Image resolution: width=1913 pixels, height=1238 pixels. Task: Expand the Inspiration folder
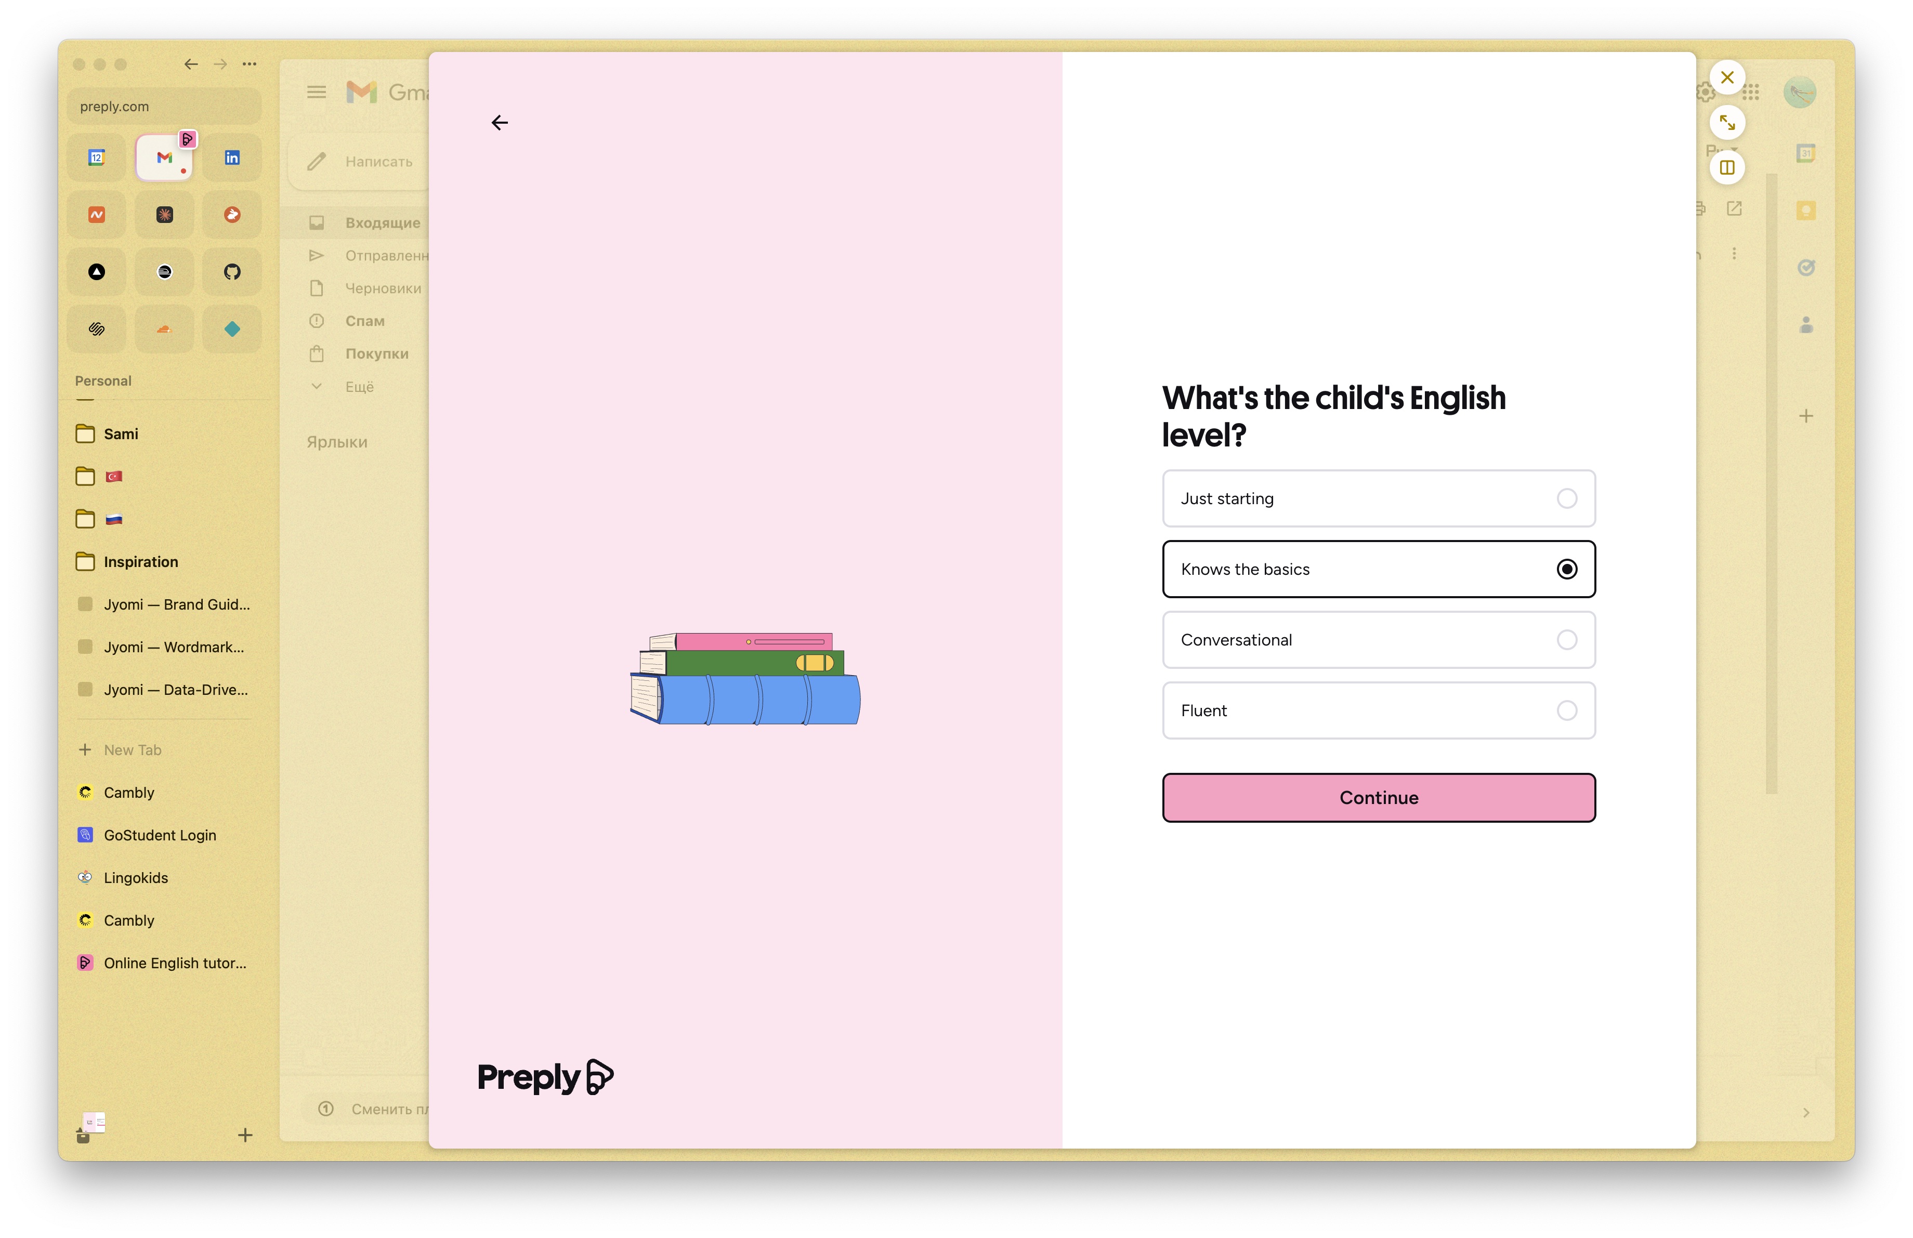pyautogui.click(x=141, y=561)
